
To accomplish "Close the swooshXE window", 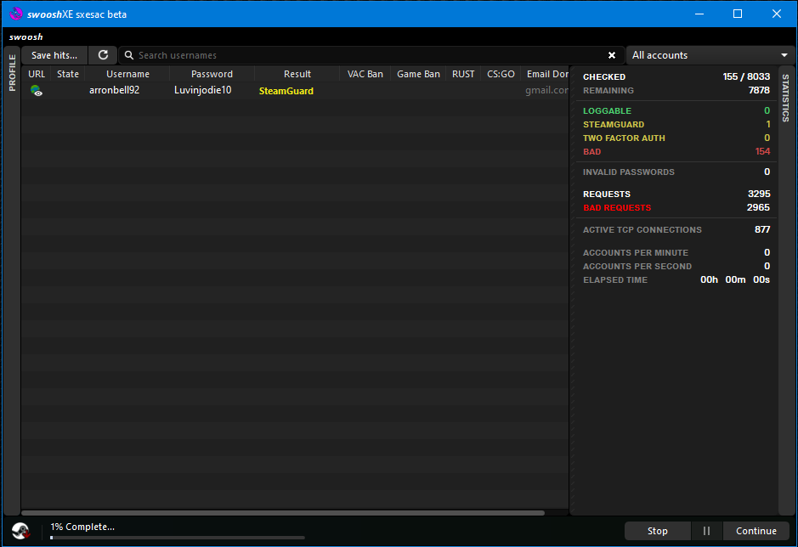I will pos(777,14).
